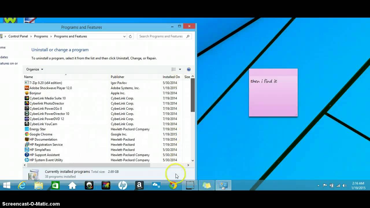The width and height of the screenshot is (370, 208).
Task: Click the horizontal scrollbar left arrow
Action: coord(25,165)
